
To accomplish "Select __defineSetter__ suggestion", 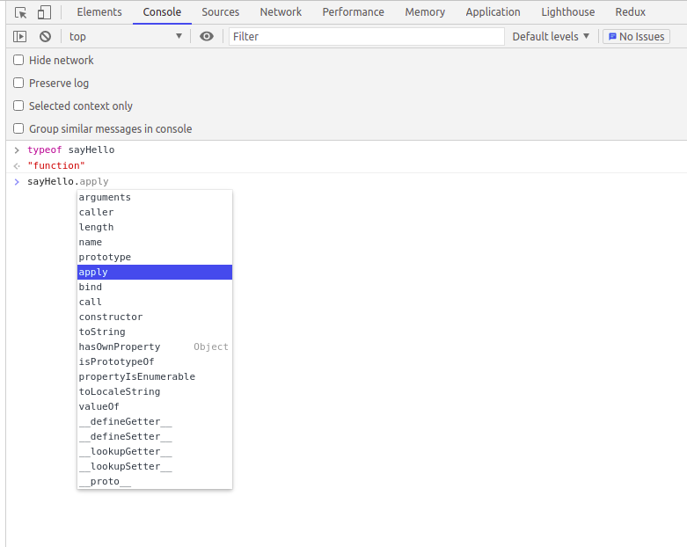I will [155, 436].
